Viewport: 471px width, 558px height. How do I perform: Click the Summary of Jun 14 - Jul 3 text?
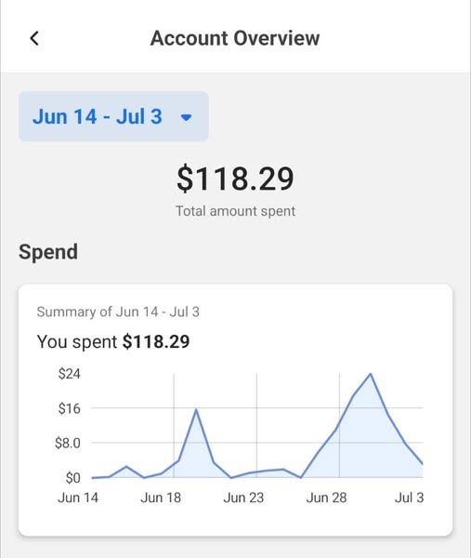coord(118,312)
